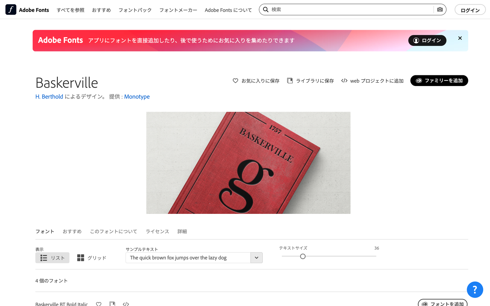Image resolution: width=490 pixels, height=306 pixels.
Task: Select the フォント tab
Action: 45,231
